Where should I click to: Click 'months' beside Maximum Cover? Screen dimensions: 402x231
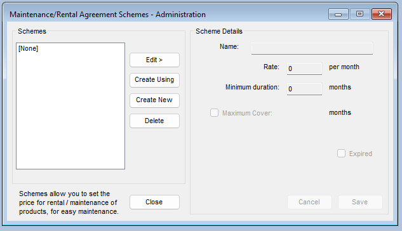pyautogui.click(x=340, y=112)
